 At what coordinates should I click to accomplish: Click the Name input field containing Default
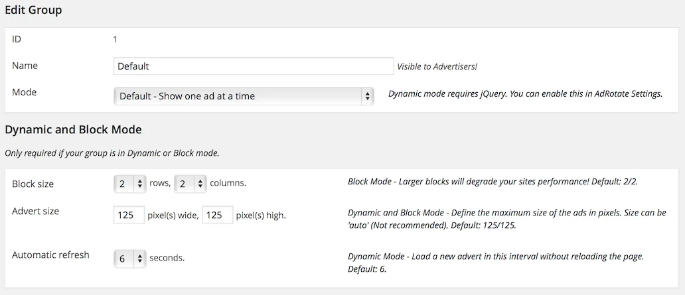coord(254,66)
